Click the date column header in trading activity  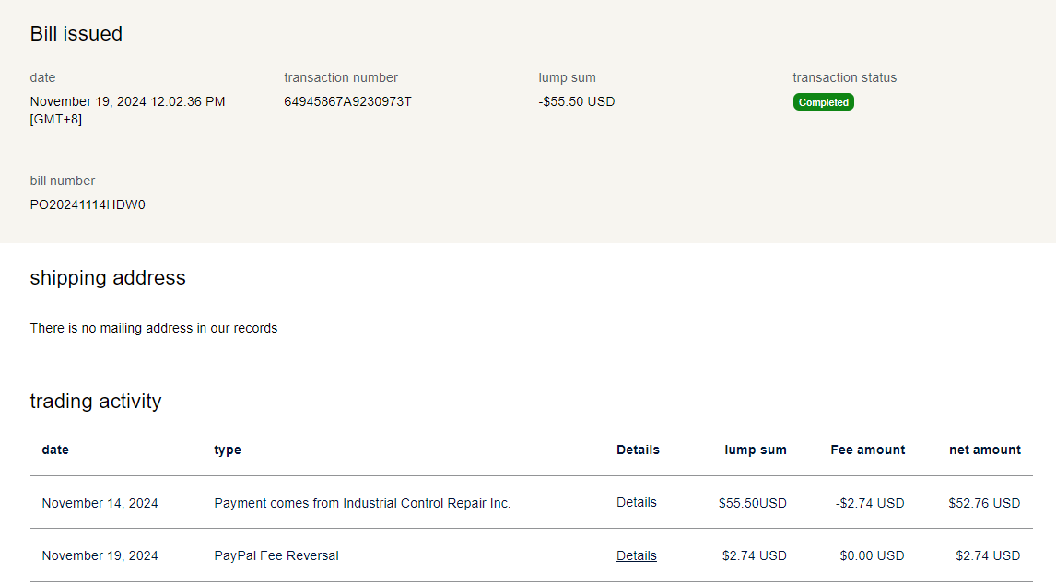55,450
